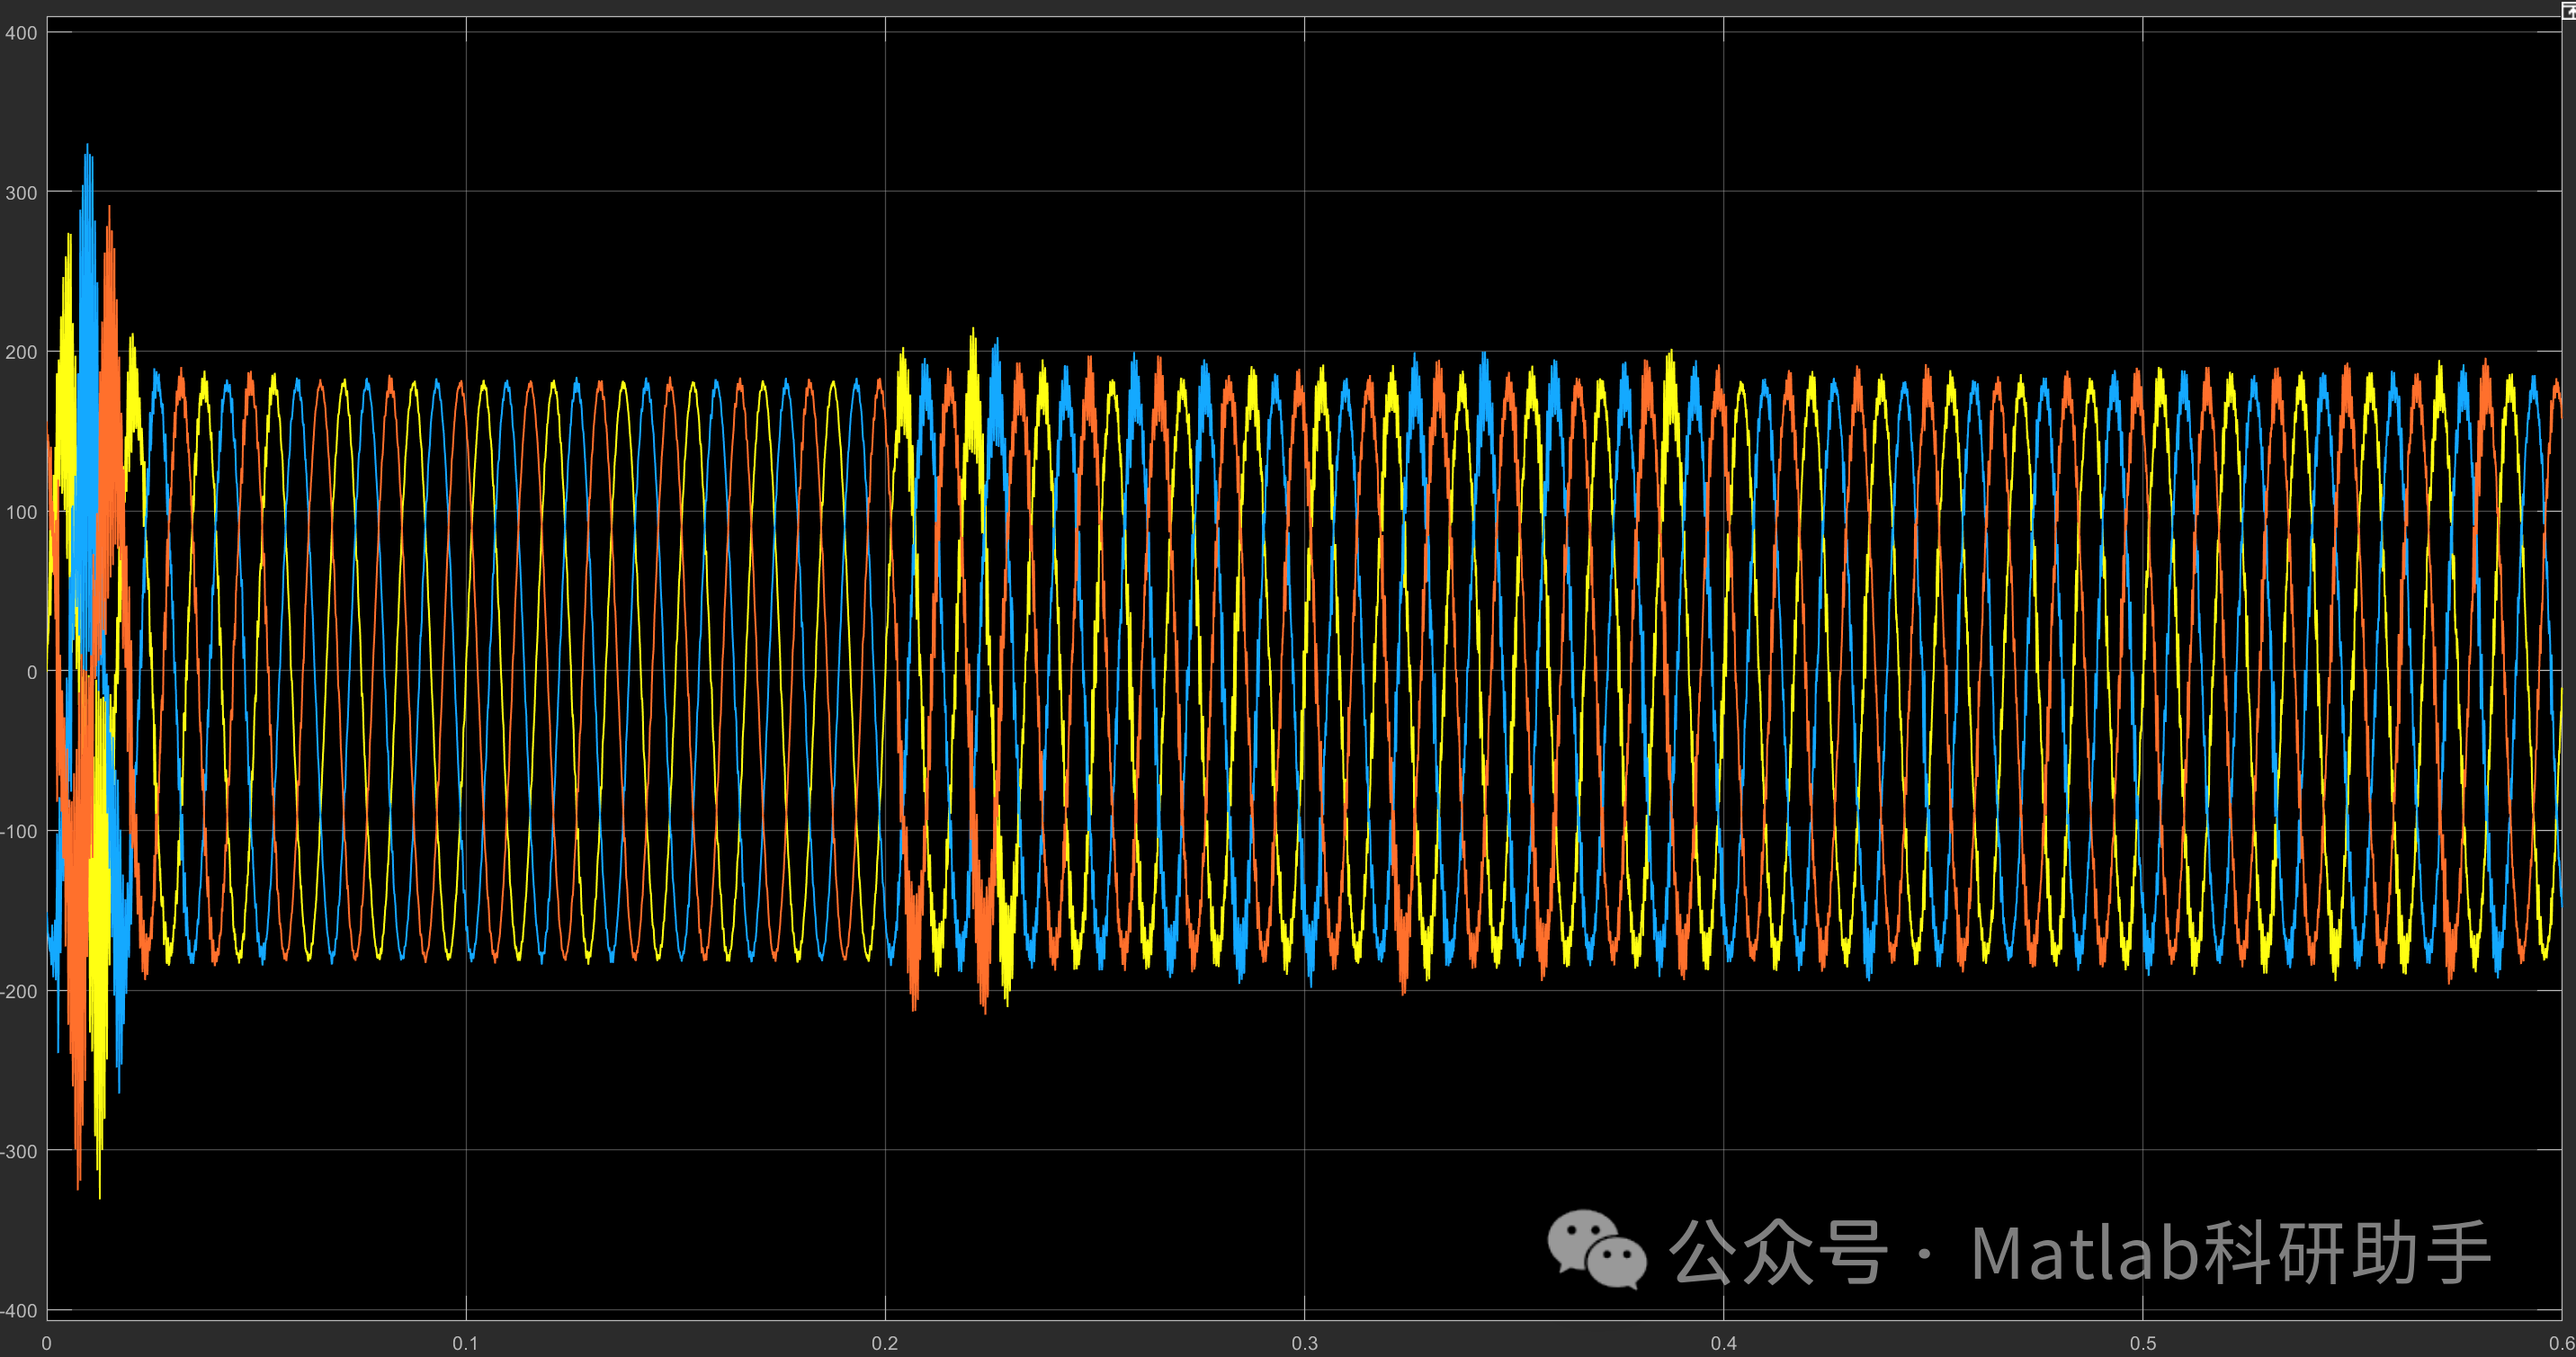Image resolution: width=2576 pixels, height=1357 pixels.
Task: Click the positive 200 y-axis tick label
Action: (21, 352)
